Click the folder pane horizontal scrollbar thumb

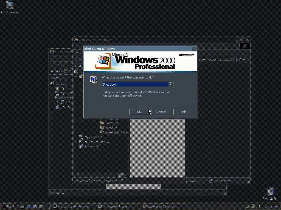pyautogui.click(x=120, y=175)
